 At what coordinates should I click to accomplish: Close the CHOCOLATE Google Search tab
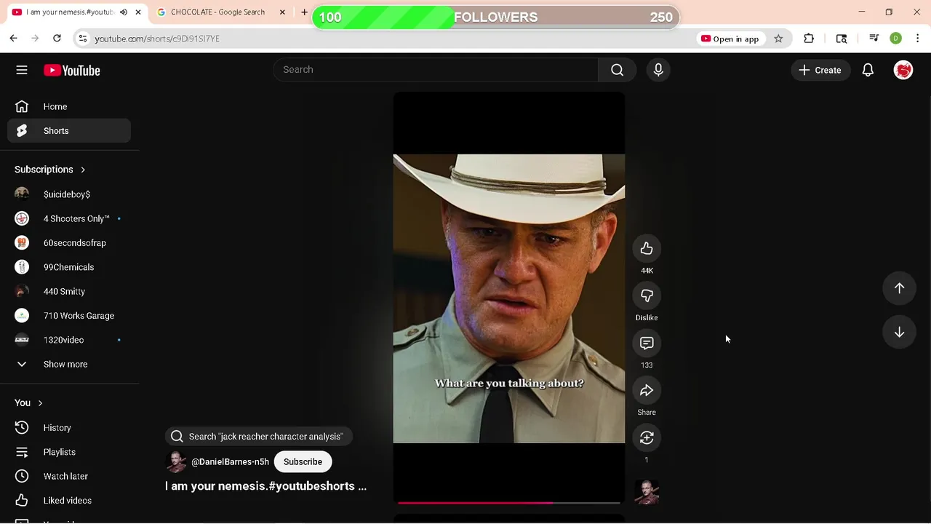pos(282,12)
